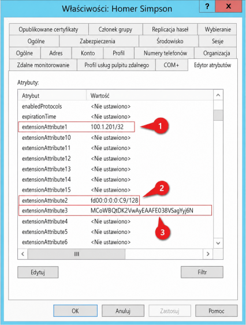The image size is (246, 325).
Task: Switch to the Profil tab
Action: click(118, 53)
